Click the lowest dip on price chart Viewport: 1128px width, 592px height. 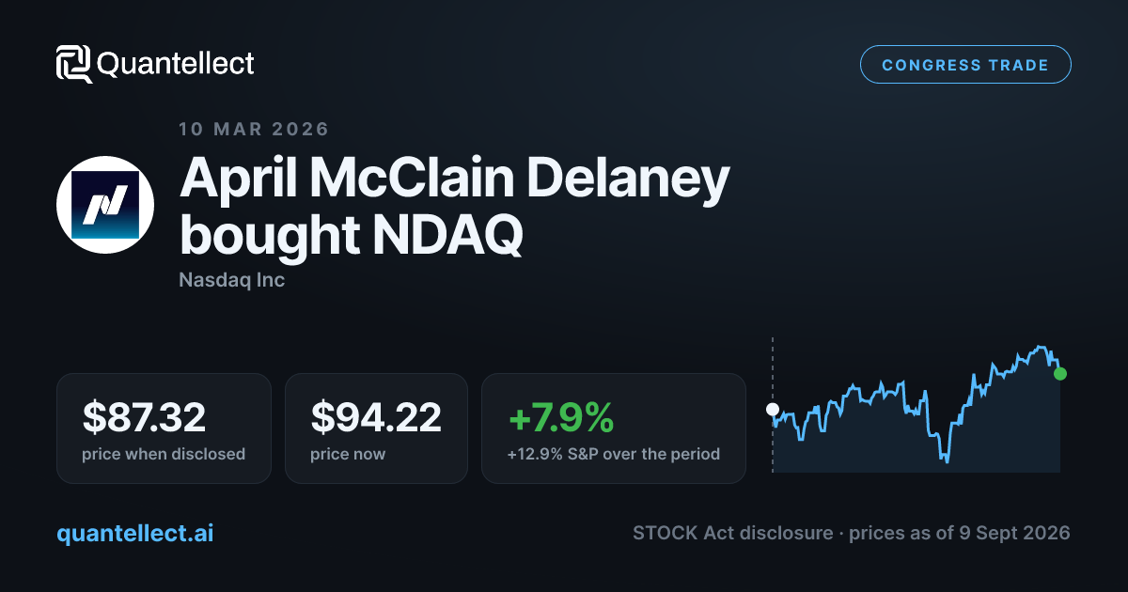(x=947, y=461)
